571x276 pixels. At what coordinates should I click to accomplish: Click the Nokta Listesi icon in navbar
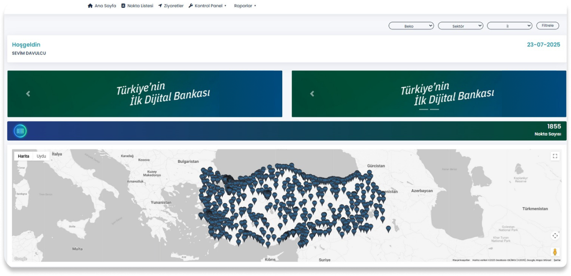pyautogui.click(x=123, y=6)
